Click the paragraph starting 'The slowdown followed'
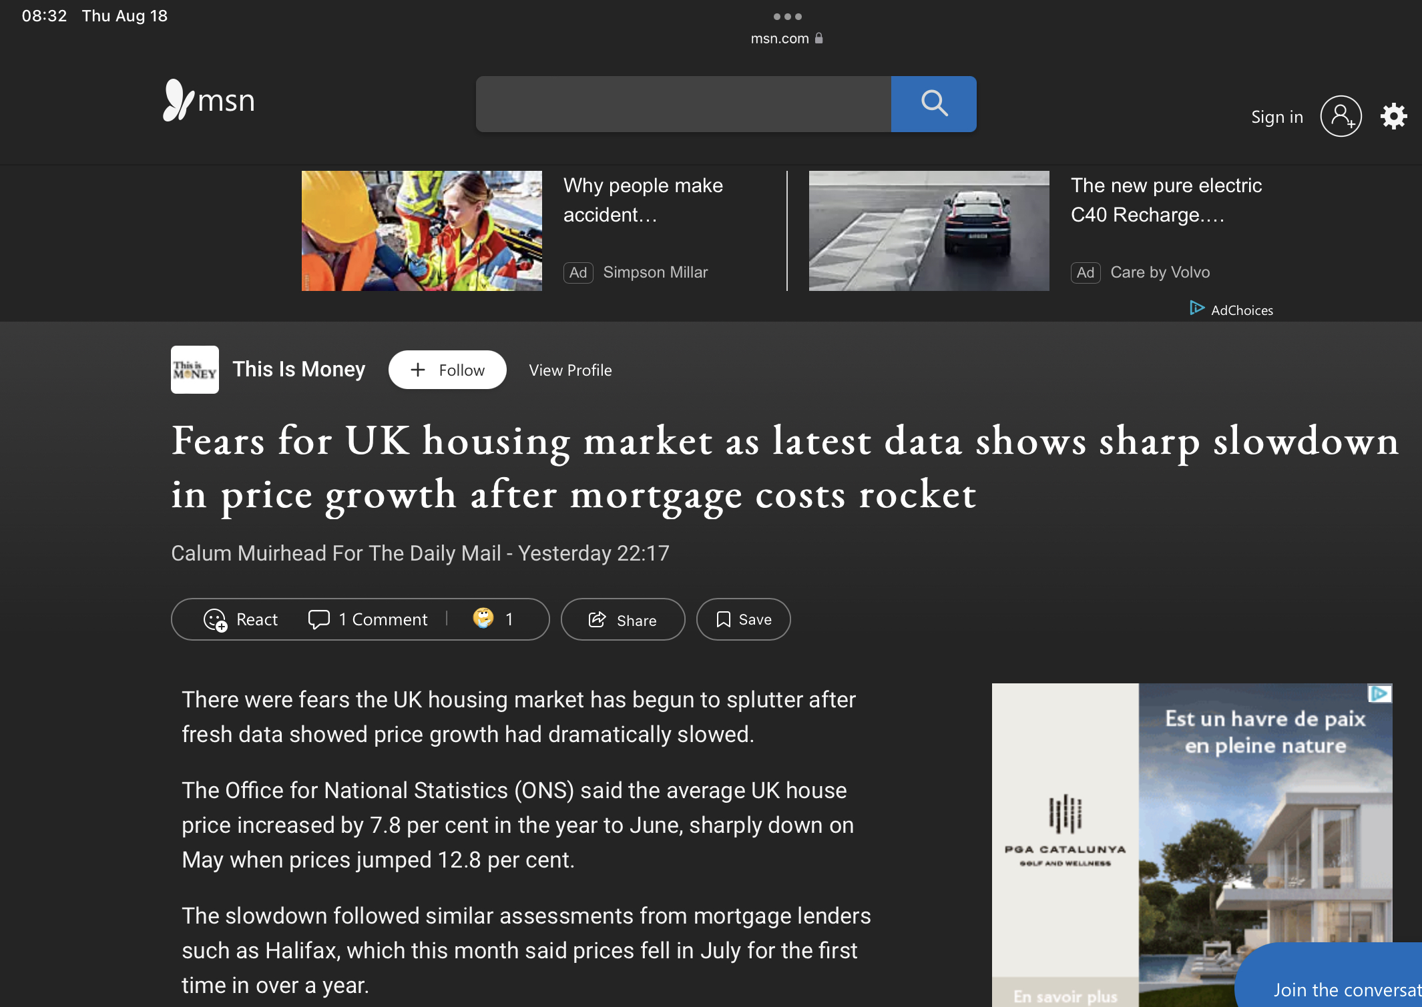1422x1007 pixels. click(526, 950)
